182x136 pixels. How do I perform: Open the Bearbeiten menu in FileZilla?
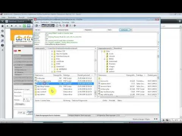tap(44, 22)
